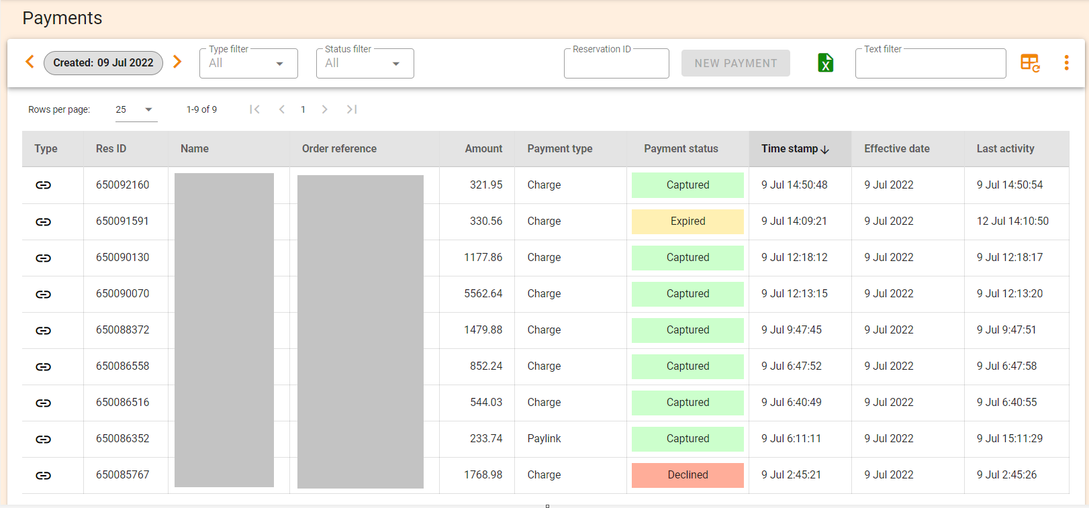
Task: Focus the Reservation ID input field
Action: [x=616, y=63]
